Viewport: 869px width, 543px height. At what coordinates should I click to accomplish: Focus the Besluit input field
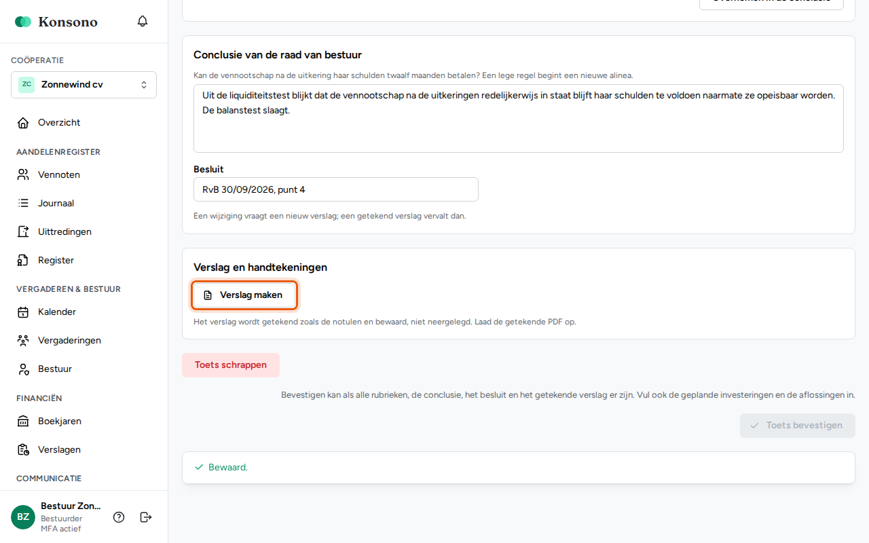(x=336, y=189)
